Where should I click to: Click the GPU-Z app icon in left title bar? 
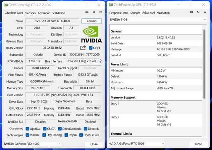[6, 5]
